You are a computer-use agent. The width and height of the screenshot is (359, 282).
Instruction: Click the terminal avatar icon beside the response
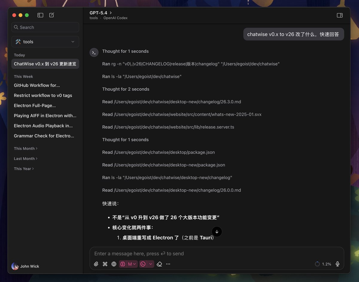(94, 52)
